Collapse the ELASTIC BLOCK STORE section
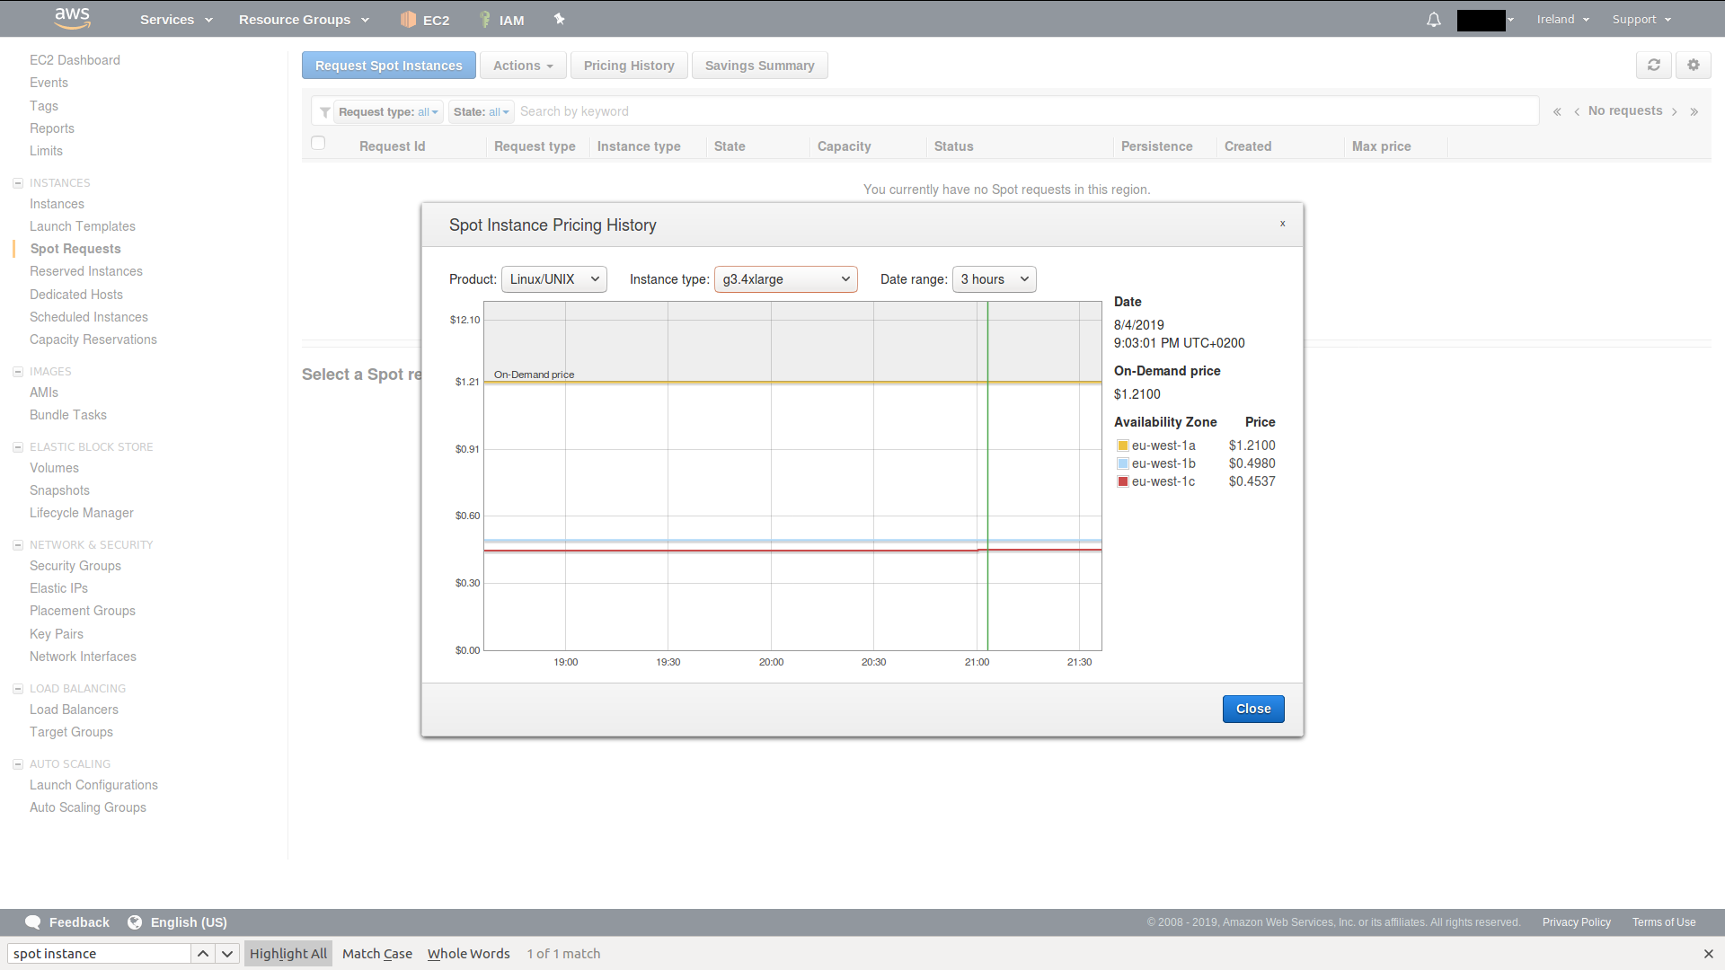This screenshot has height=970, width=1725. tap(17, 447)
